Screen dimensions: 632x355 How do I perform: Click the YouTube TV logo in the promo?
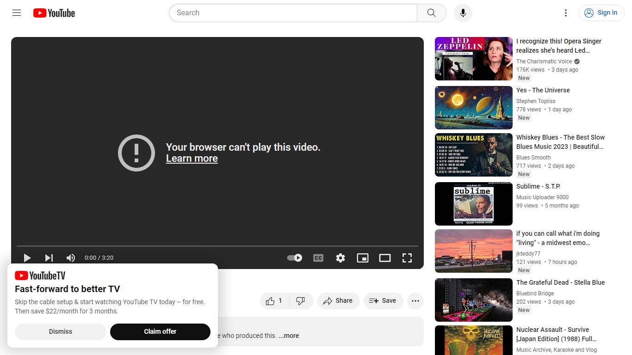click(40, 275)
